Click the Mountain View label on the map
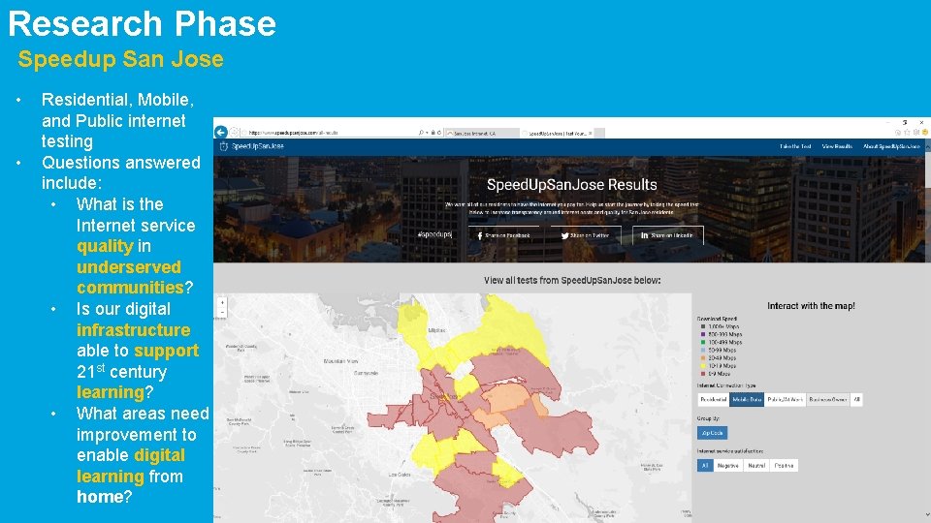This screenshot has width=931, height=523. pyautogui.click(x=340, y=361)
